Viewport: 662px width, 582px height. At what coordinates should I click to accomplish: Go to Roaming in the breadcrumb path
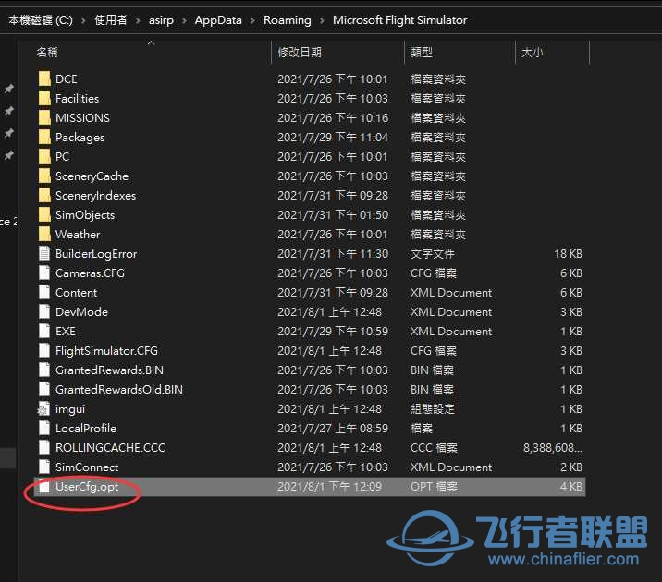(x=288, y=20)
